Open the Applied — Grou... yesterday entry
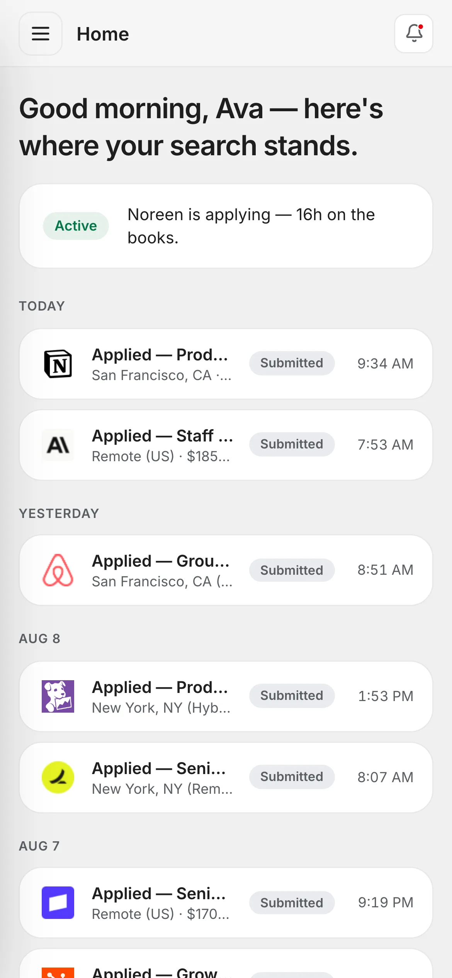Viewport: 452px width, 978px height. point(226,570)
